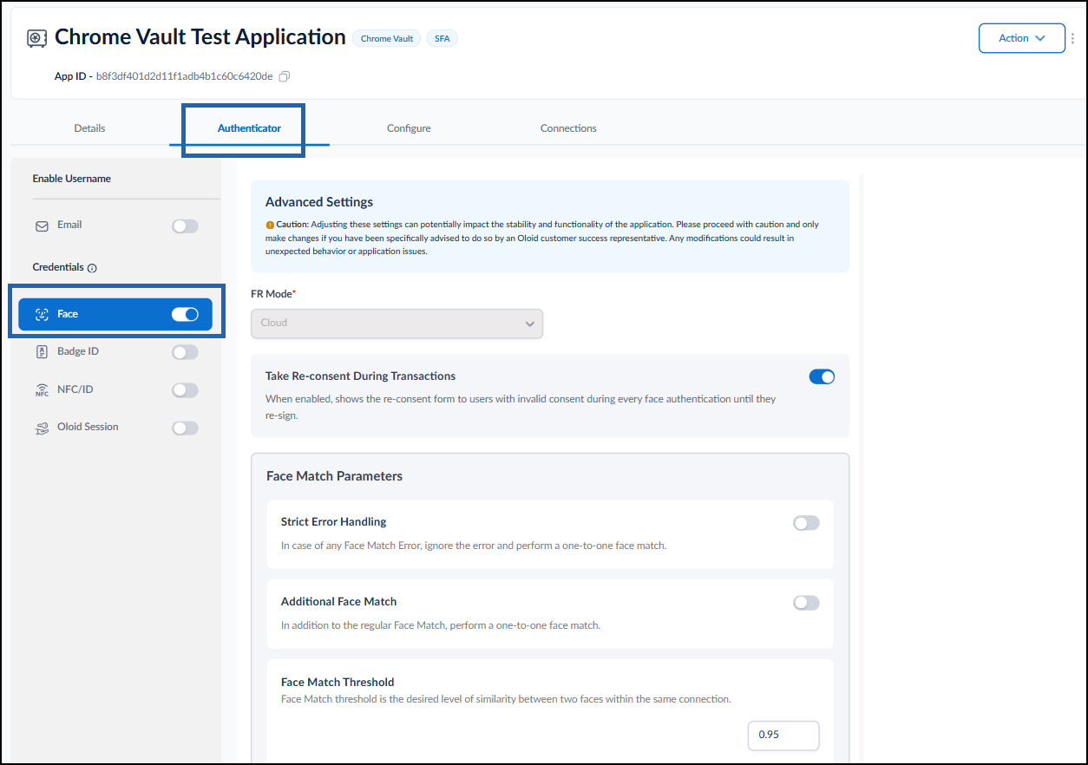
Task: Switch to the Configure tab
Action: coord(409,128)
